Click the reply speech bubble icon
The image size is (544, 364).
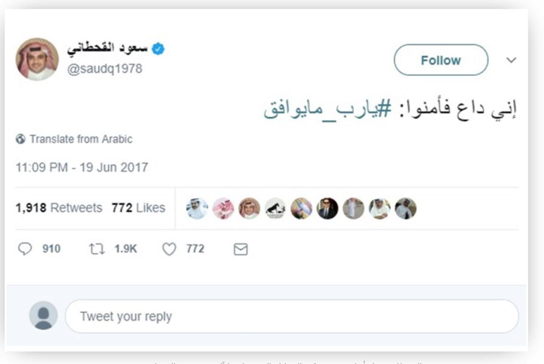(25, 249)
